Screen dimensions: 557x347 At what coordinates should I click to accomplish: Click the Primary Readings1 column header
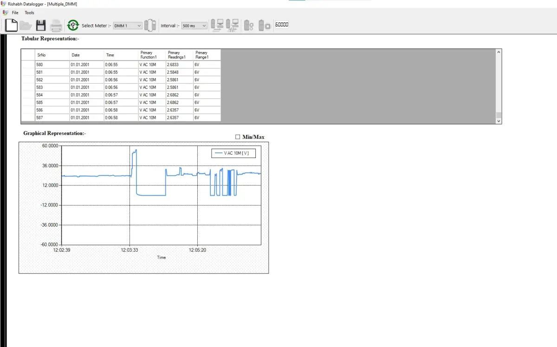pos(179,55)
